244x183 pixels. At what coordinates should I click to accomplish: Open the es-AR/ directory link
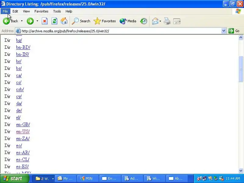tap(23, 152)
